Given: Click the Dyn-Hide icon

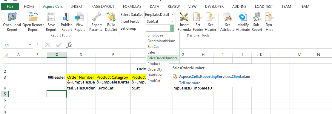Looking at the screenshot, I should (x=269, y=17).
